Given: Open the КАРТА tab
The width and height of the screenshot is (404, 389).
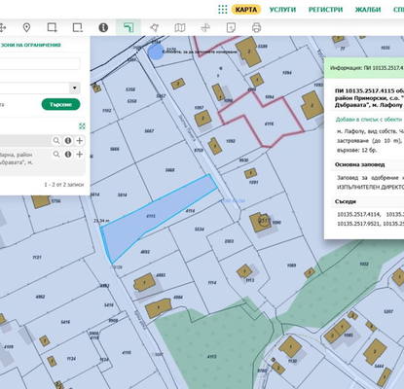Looking at the screenshot, I should tap(246, 10).
